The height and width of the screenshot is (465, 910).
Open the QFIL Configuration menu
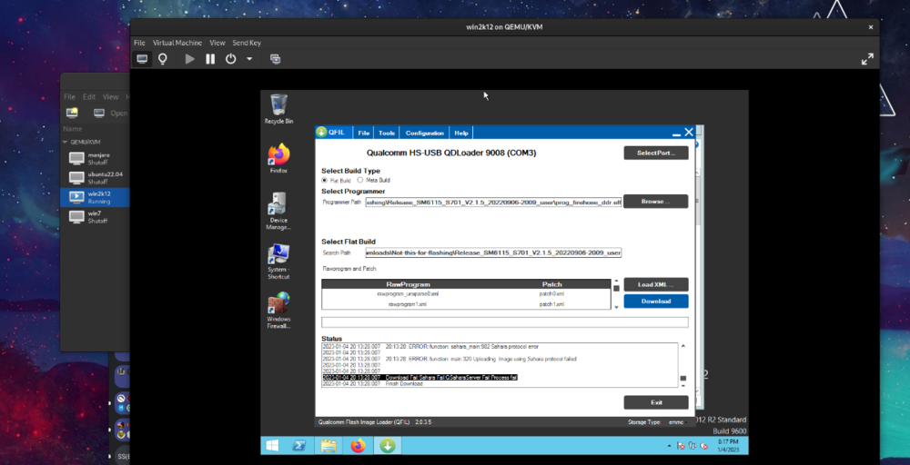(425, 133)
